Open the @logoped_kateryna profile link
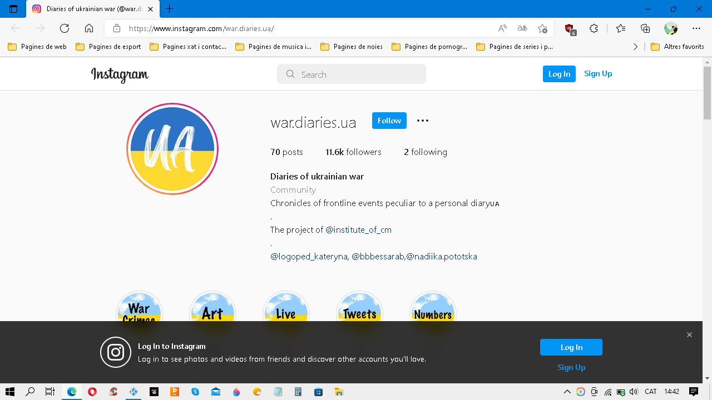Screen dimensions: 712x400 coord(309,256)
